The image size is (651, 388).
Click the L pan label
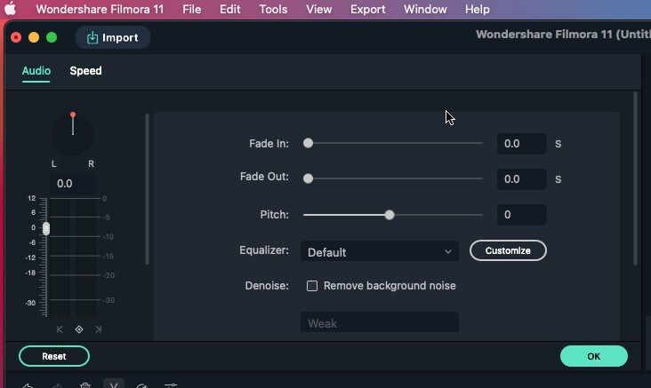[54, 164]
